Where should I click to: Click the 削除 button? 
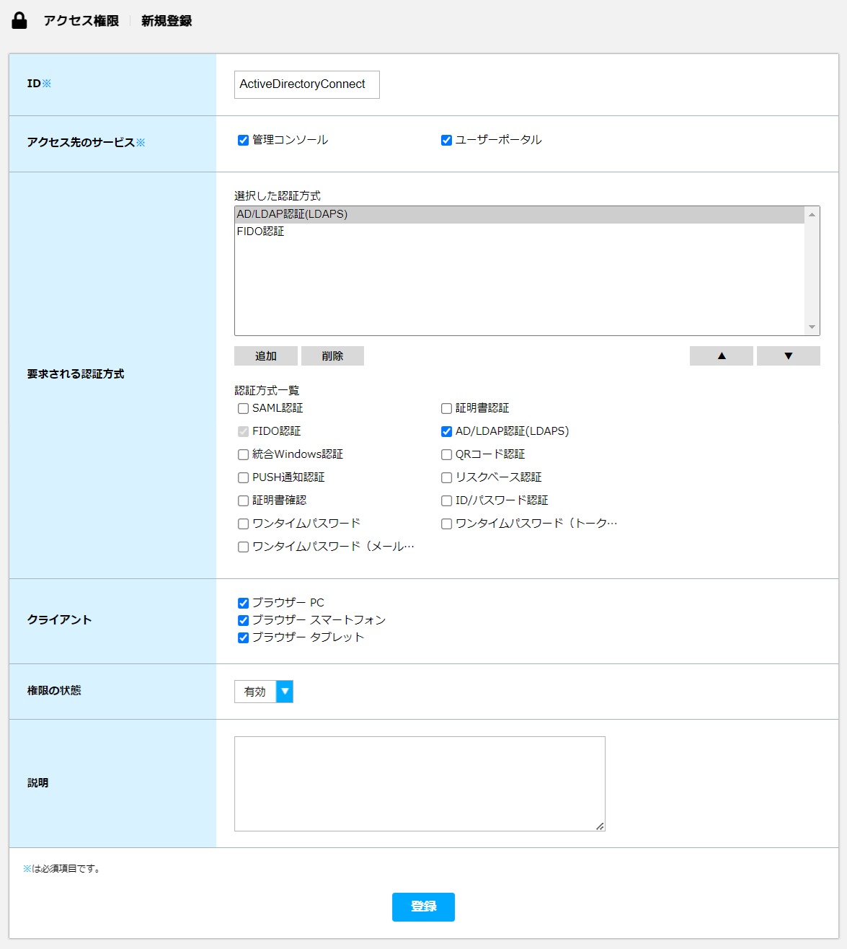click(332, 356)
